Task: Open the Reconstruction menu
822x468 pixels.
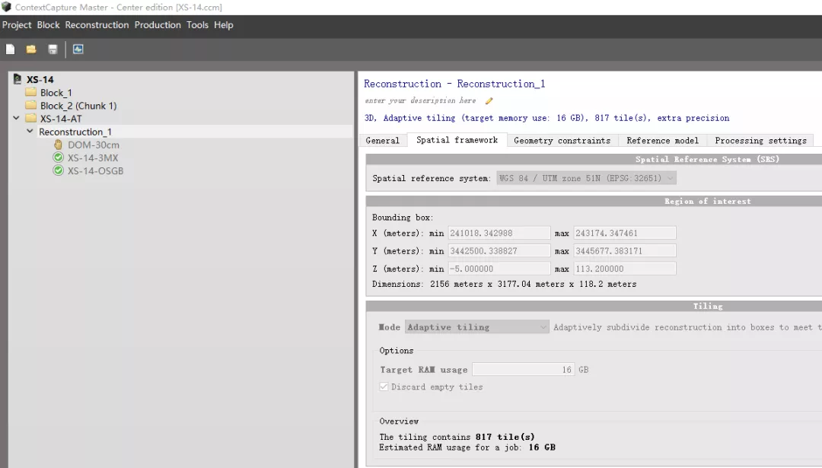Action: point(97,25)
